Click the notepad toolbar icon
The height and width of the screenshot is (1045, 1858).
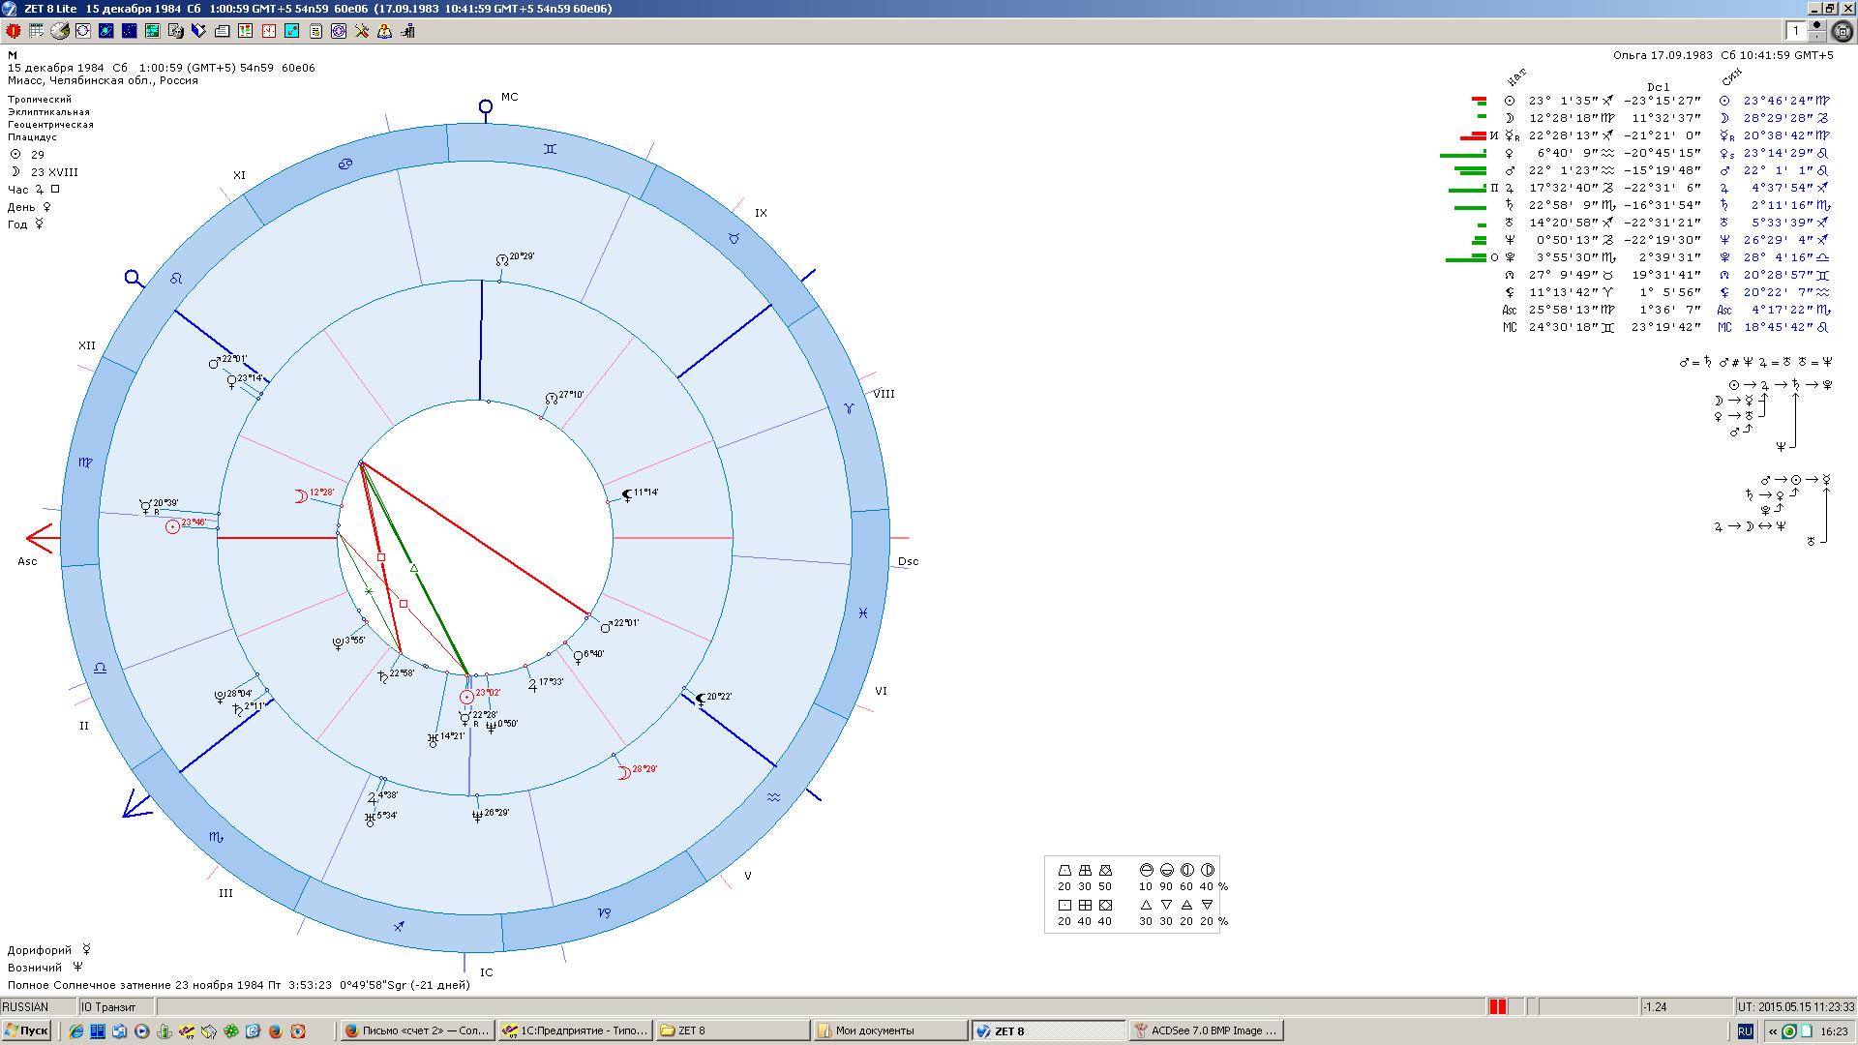315,31
